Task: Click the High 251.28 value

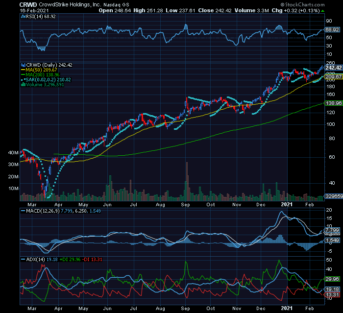Action: pyautogui.click(x=148, y=10)
